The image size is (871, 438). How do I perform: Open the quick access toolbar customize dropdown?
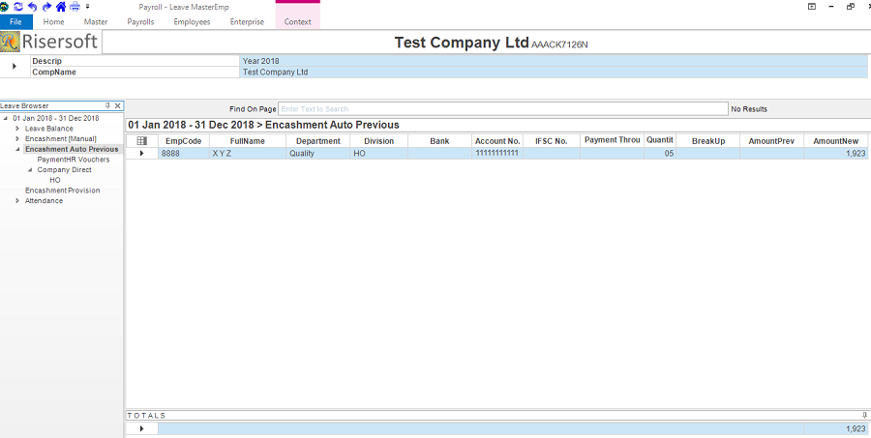point(86,7)
